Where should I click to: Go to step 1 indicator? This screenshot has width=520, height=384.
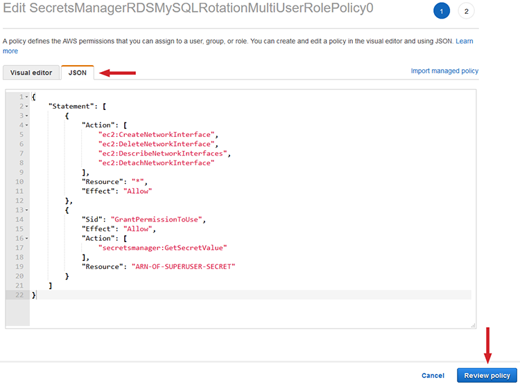(442, 11)
